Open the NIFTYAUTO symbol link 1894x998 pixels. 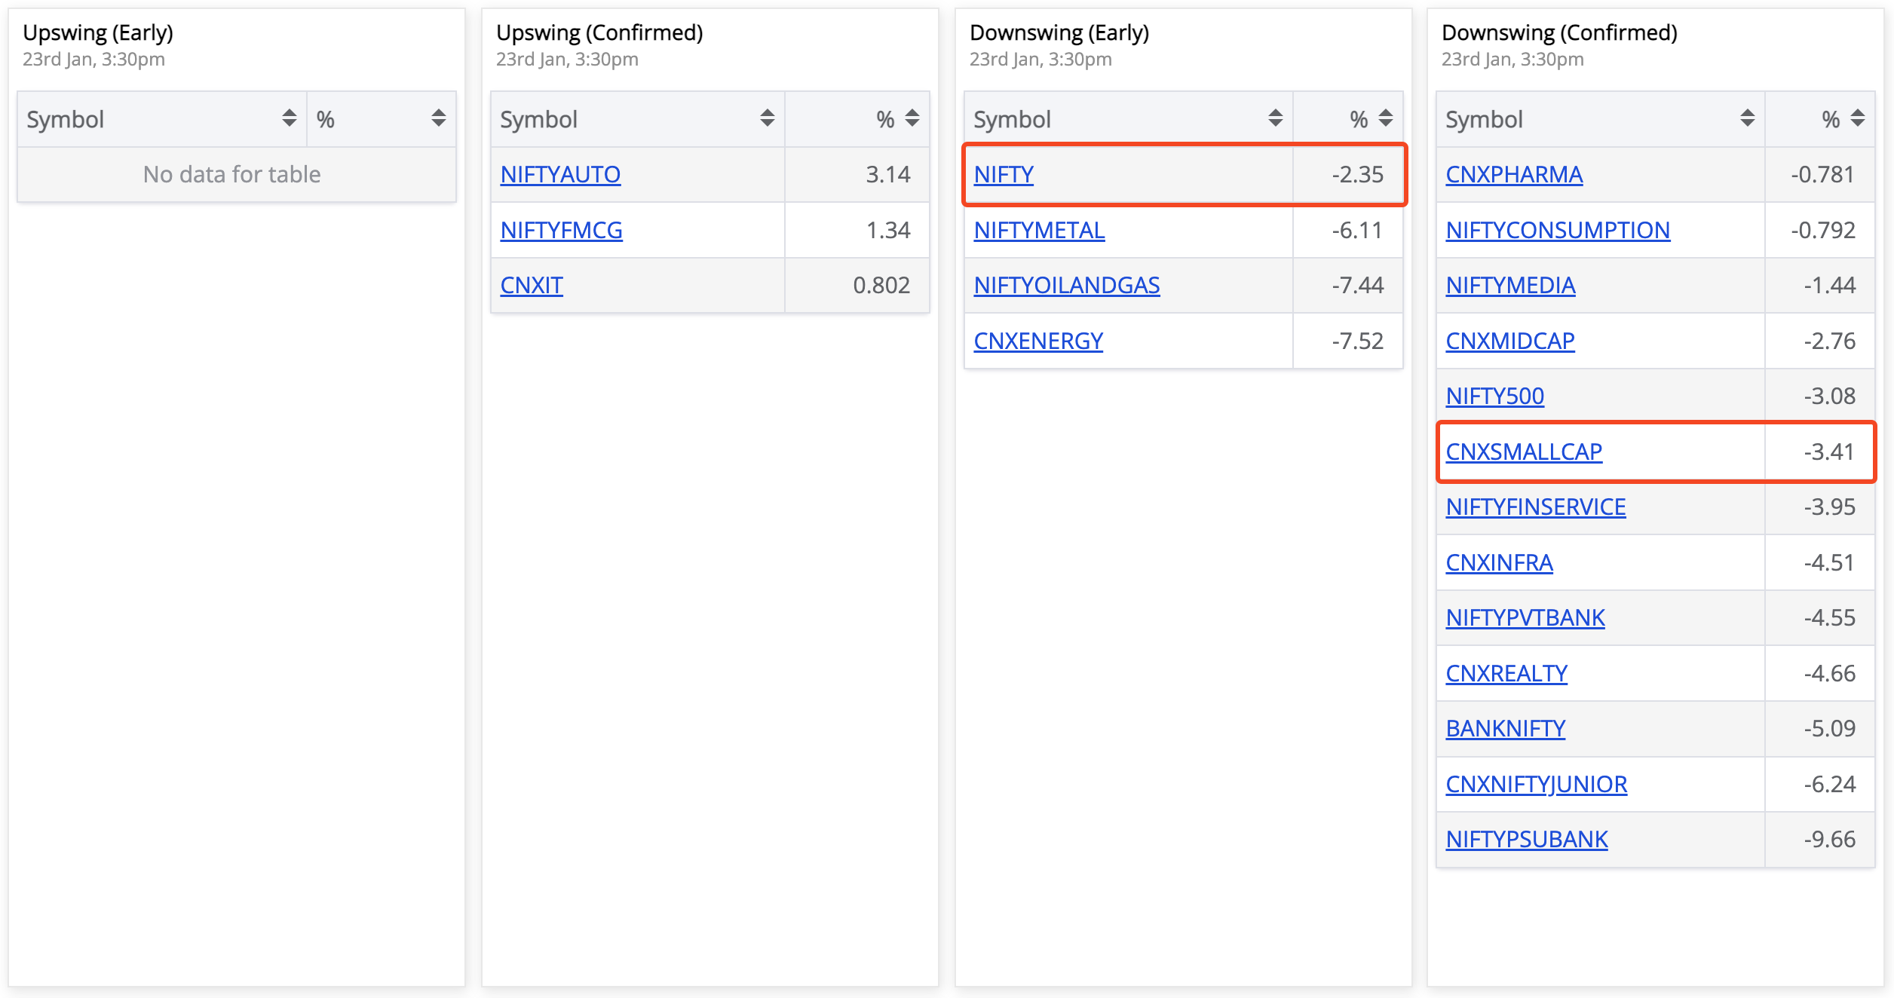pos(560,174)
